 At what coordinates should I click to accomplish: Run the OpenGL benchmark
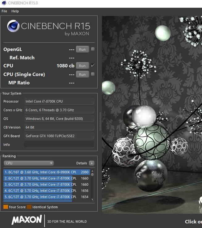pyautogui.click(x=82, y=49)
